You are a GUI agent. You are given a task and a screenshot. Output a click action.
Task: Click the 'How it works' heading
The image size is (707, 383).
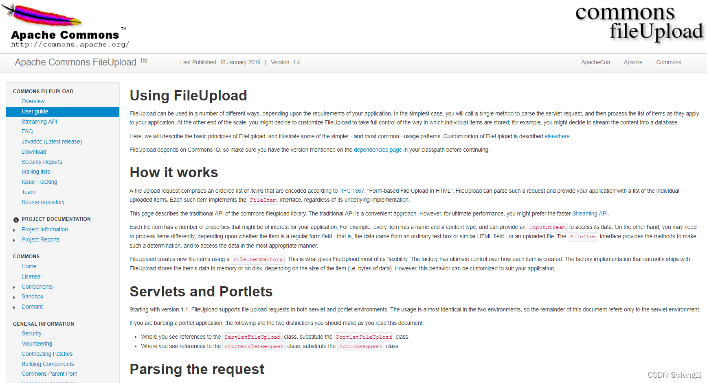(174, 172)
